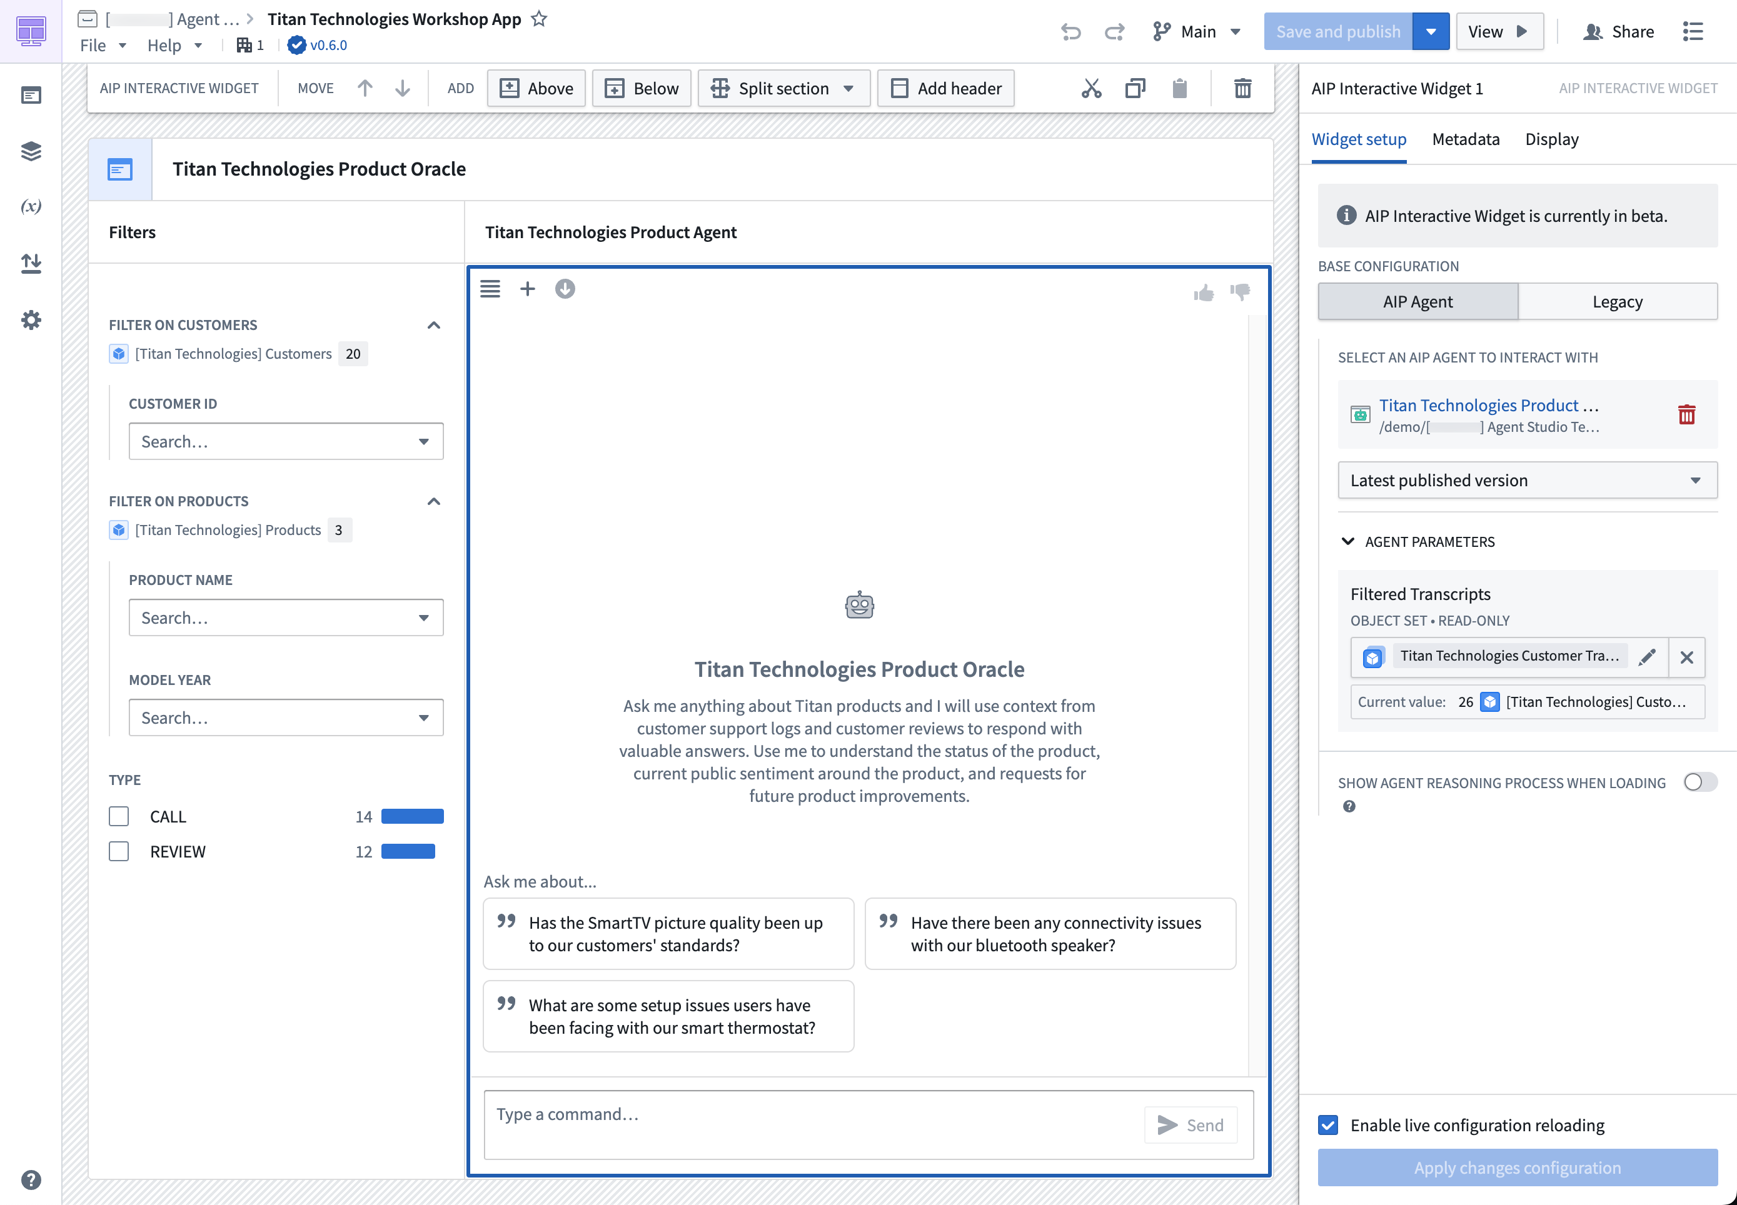Toggle show agent reasoning process
Image resolution: width=1737 pixels, height=1205 pixels.
(1700, 782)
